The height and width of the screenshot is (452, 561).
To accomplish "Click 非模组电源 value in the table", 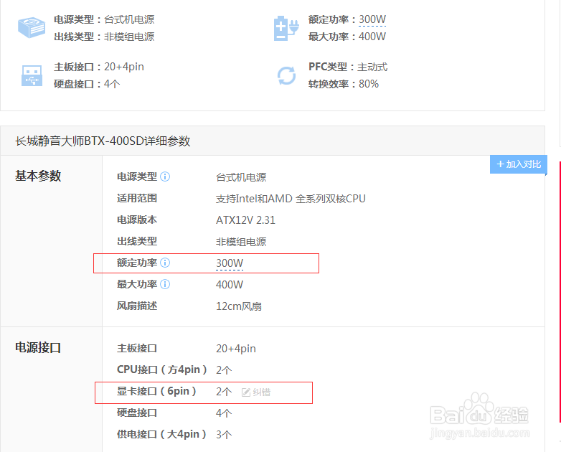I will click(x=241, y=242).
